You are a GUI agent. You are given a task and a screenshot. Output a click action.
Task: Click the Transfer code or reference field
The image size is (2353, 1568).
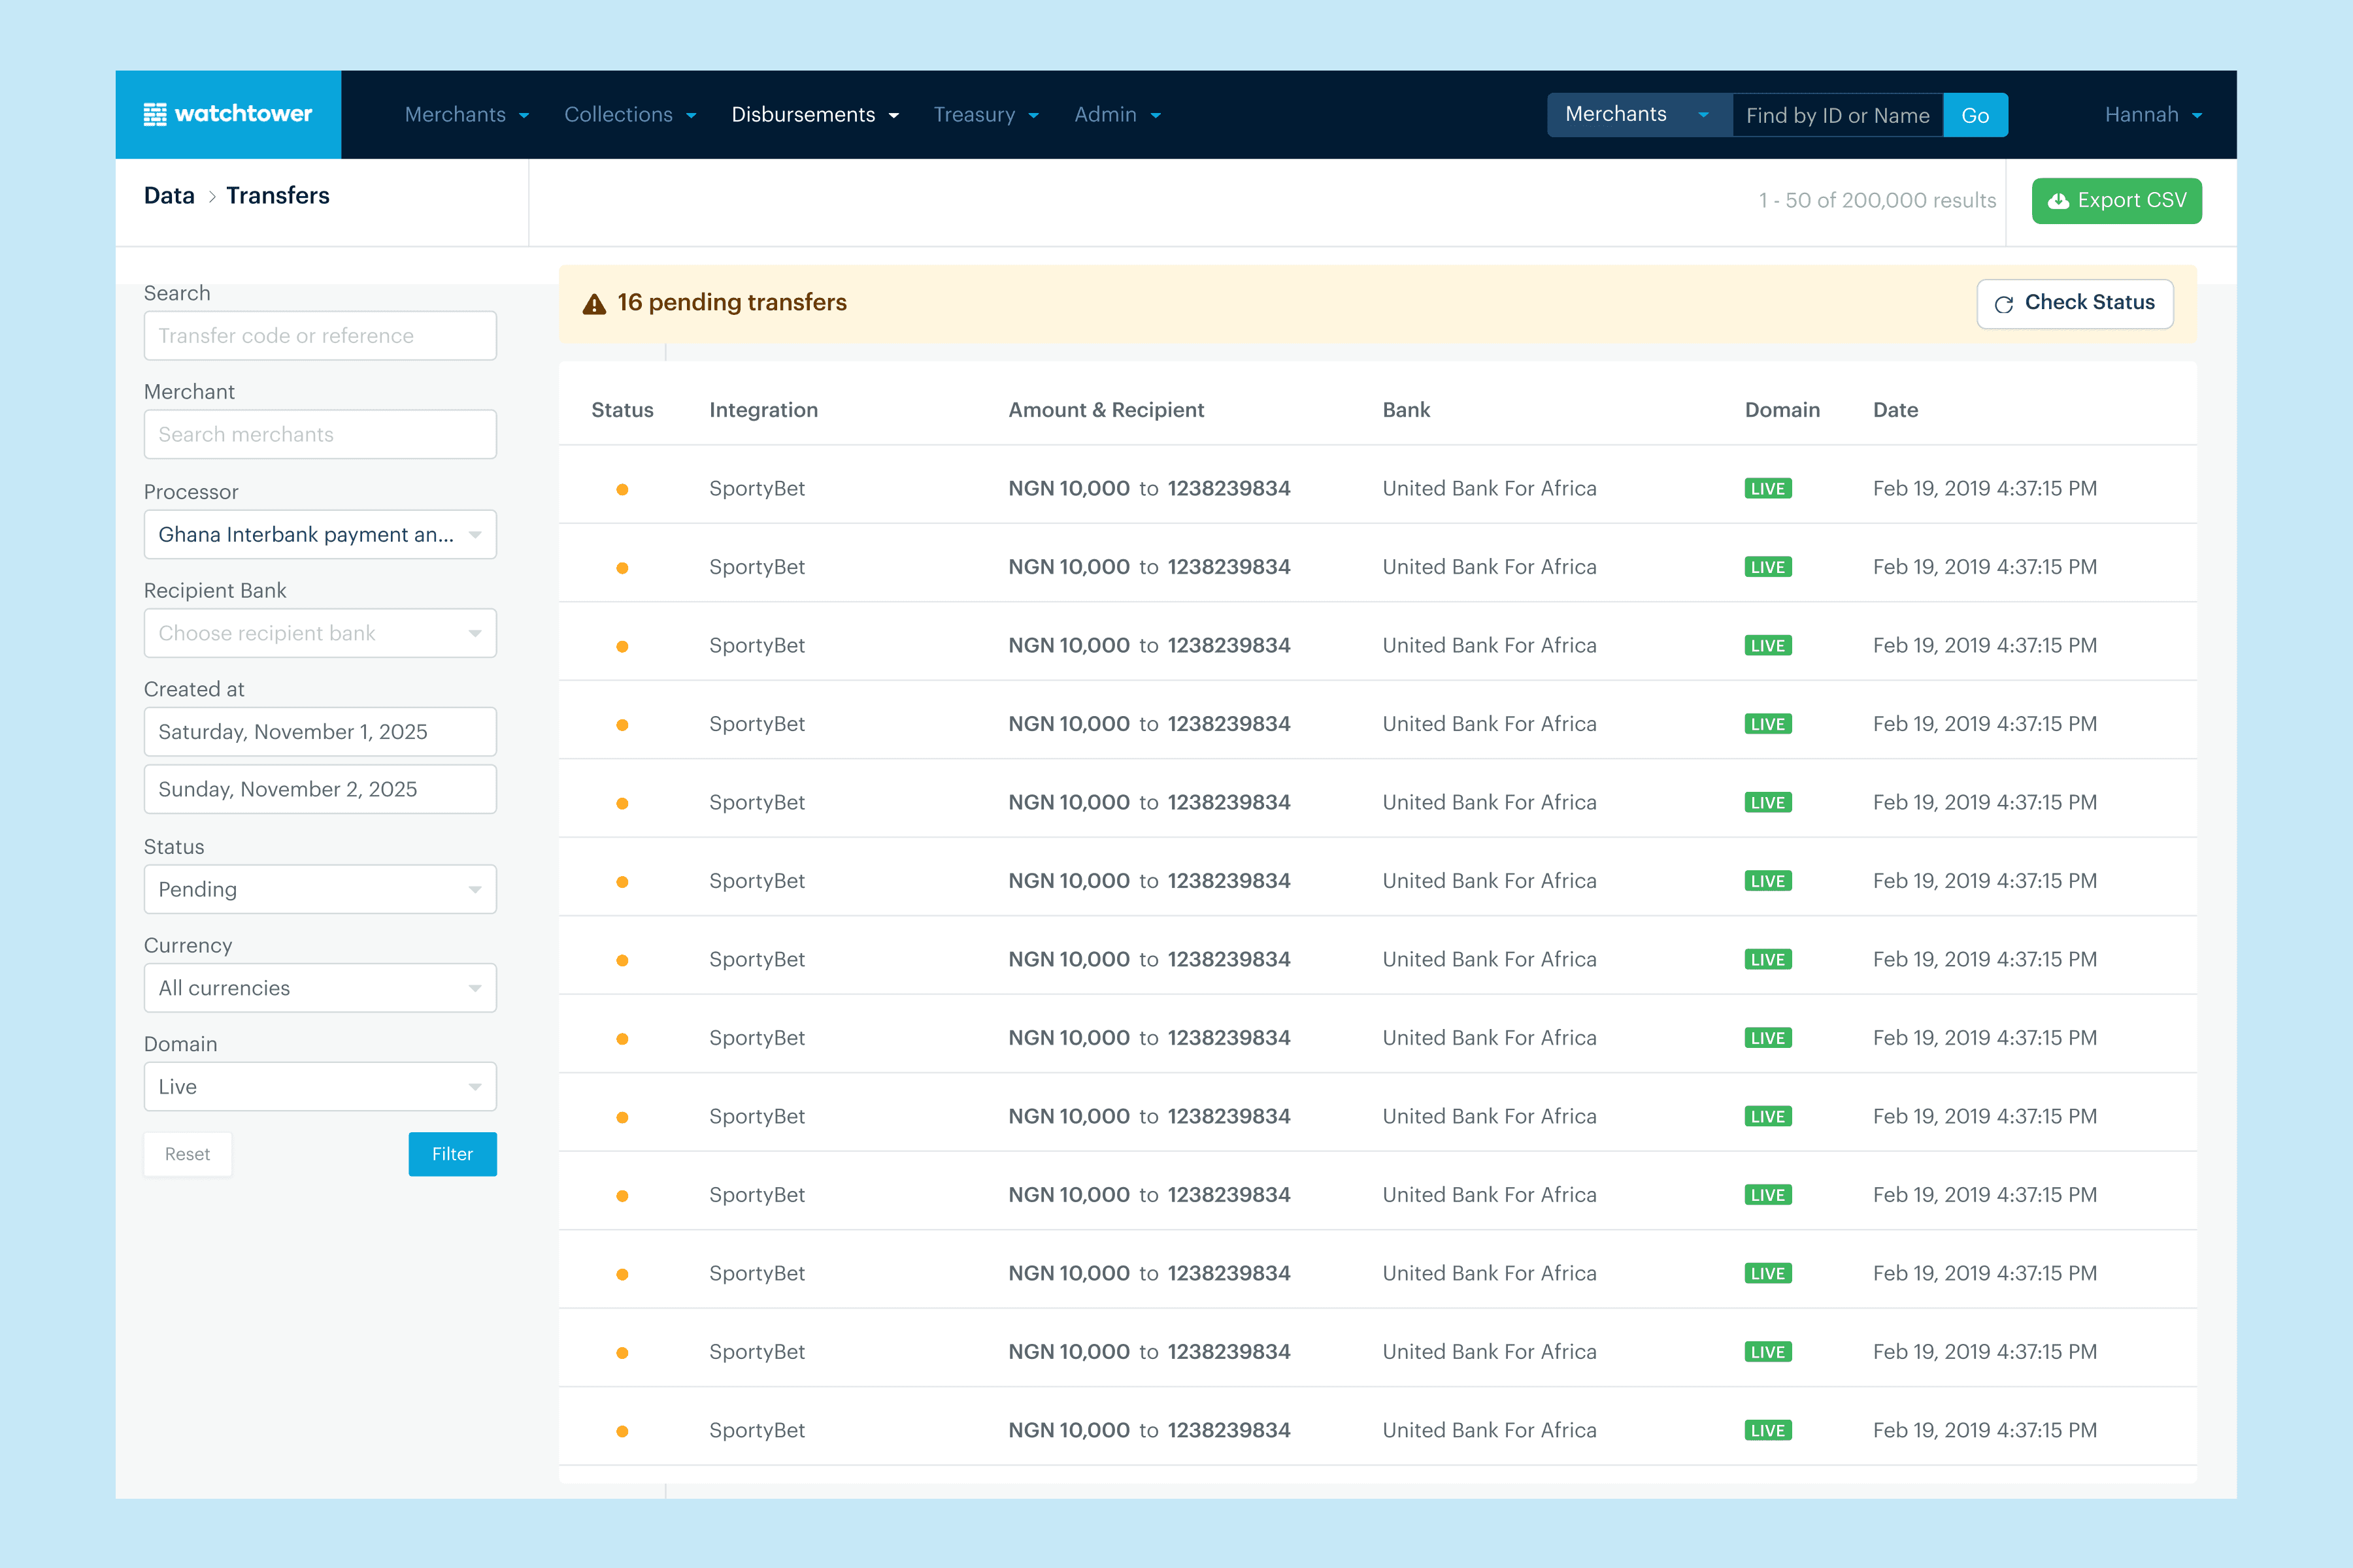(x=320, y=336)
